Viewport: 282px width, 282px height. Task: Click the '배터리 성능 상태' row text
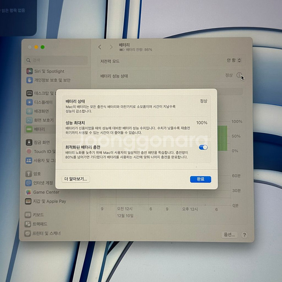pyautogui.click(x=114, y=76)
